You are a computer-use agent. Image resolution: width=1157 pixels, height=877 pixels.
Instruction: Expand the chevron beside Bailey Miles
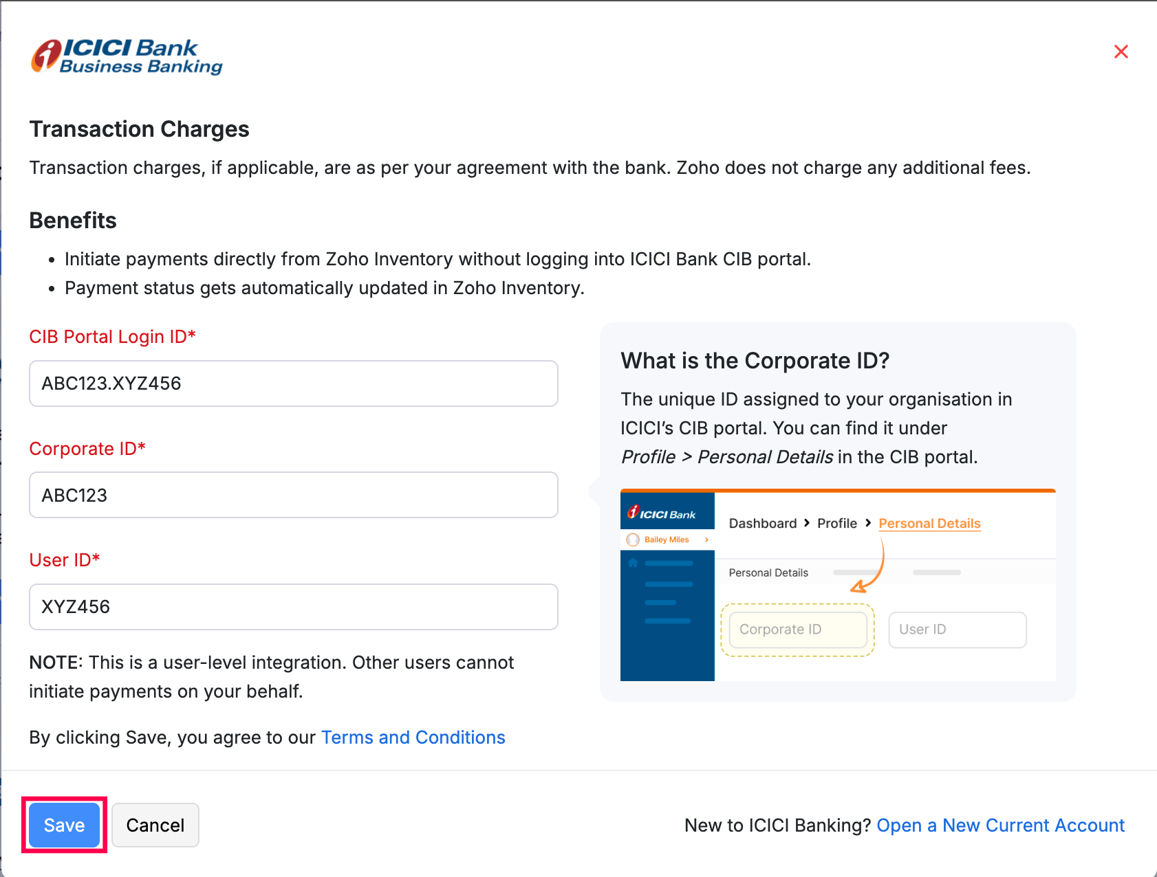tap(706, 540)
